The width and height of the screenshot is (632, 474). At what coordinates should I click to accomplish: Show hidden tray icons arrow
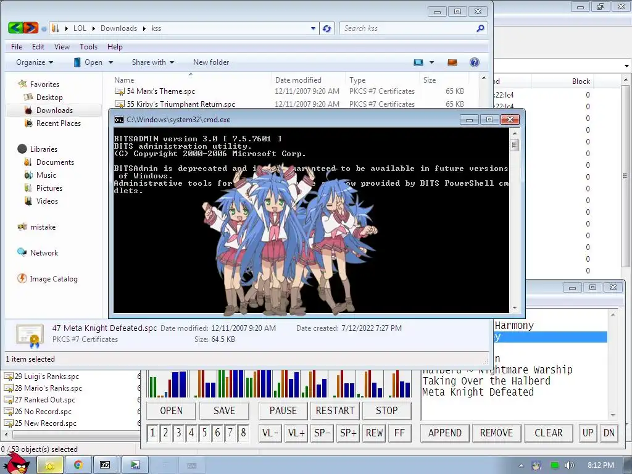[521, 465]
